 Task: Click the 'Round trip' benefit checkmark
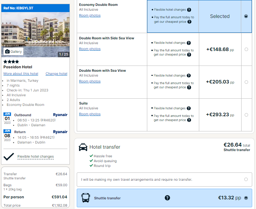(x=91, y=166)
